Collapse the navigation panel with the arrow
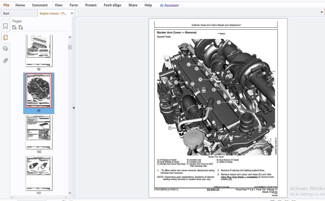 point(74,108)
